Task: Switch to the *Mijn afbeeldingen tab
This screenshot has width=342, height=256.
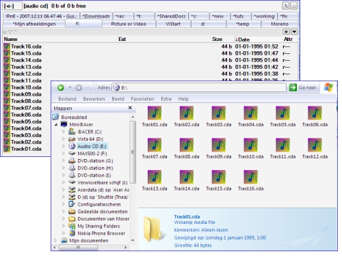Action: pos(34,24)
